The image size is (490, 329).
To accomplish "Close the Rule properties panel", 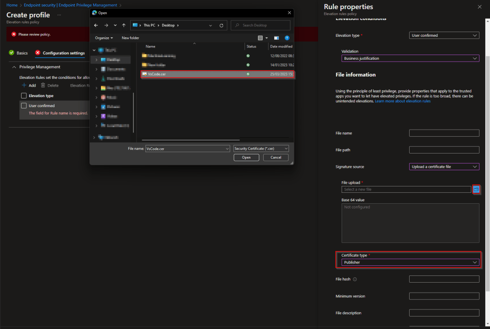I will point(479,7).
